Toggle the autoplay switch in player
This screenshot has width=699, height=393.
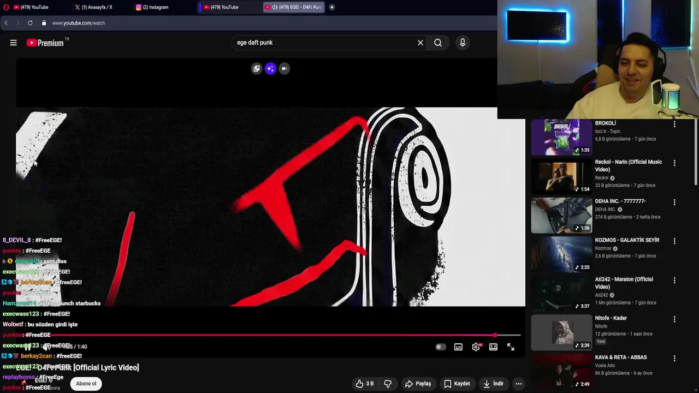(440, 347)
